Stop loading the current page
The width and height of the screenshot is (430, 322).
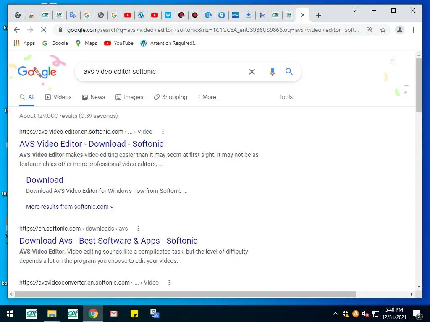tap(44, 30)
